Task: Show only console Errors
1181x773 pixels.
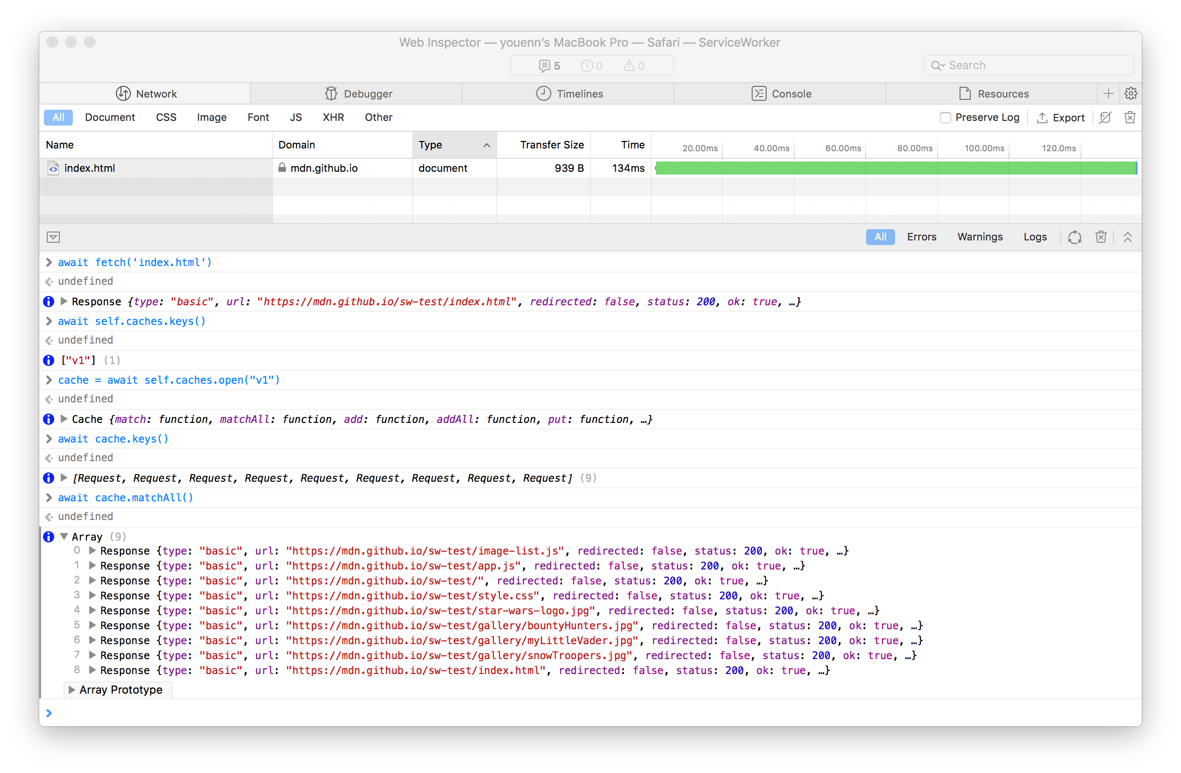Action: (x=921, y=237)
